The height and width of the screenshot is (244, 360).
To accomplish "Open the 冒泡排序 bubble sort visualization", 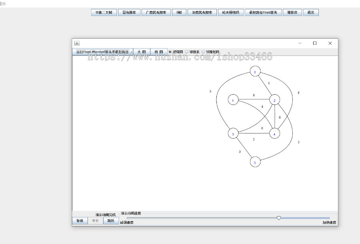I will point(130,12).
